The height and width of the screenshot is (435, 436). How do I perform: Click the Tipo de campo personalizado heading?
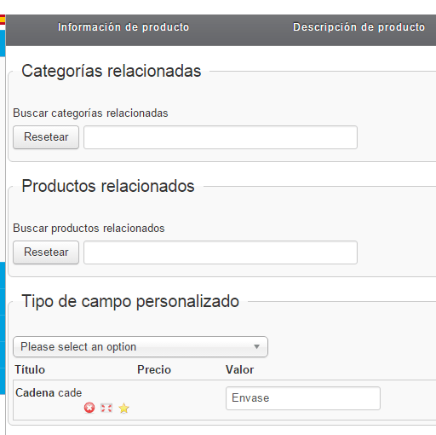[130, 301]
